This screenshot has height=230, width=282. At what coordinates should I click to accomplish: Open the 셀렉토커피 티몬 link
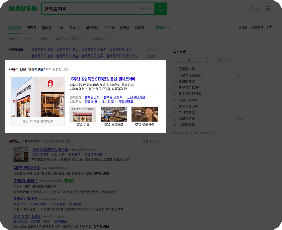[x=26, y=181]
